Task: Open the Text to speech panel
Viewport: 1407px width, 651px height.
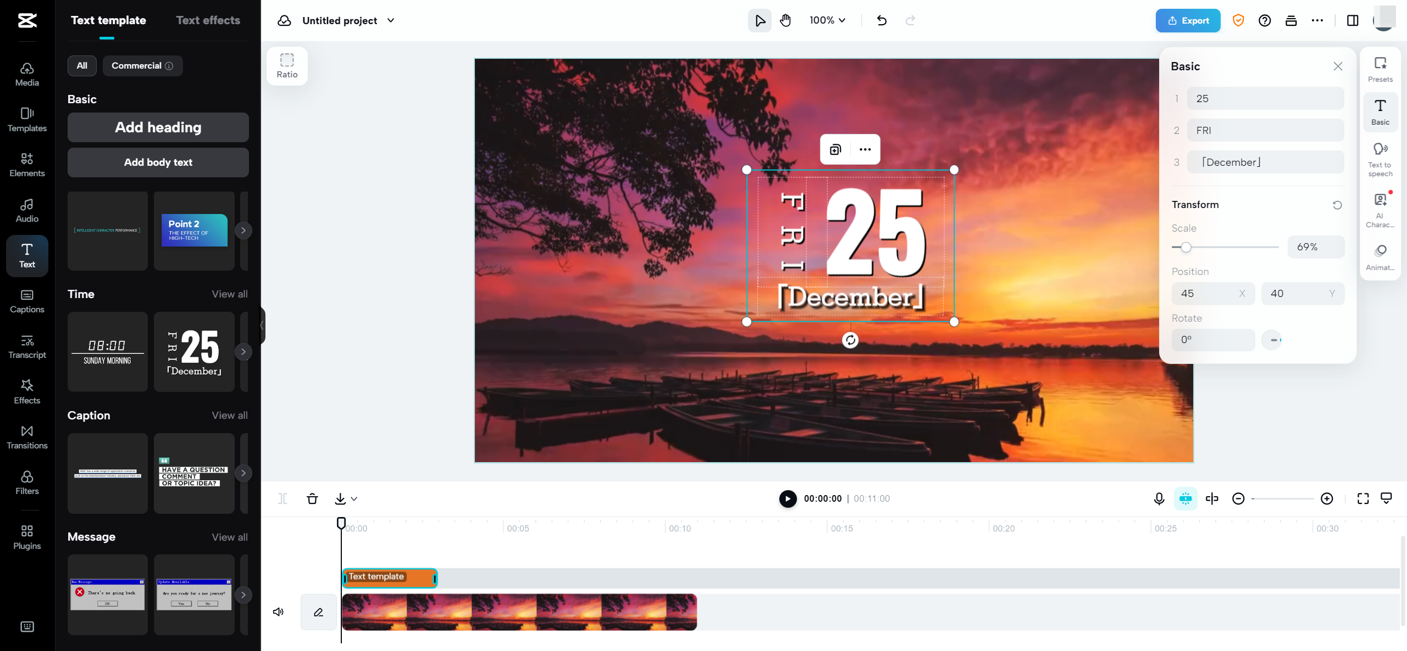Action: pos(1381,159)
